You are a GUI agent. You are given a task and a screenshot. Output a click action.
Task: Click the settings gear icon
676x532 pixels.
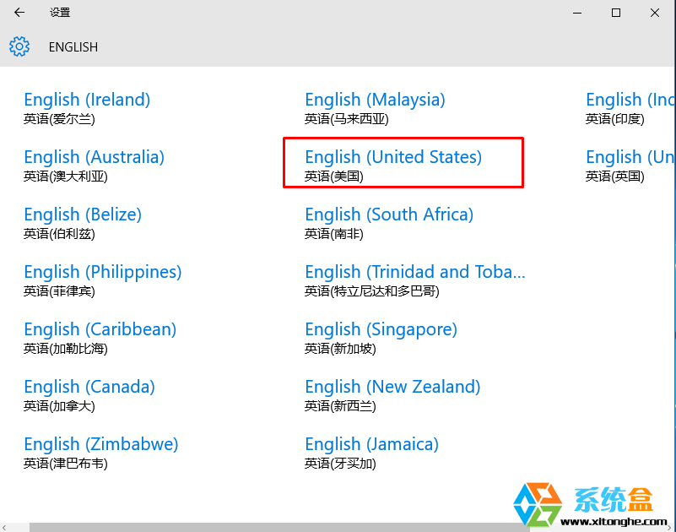coord(19,46)
